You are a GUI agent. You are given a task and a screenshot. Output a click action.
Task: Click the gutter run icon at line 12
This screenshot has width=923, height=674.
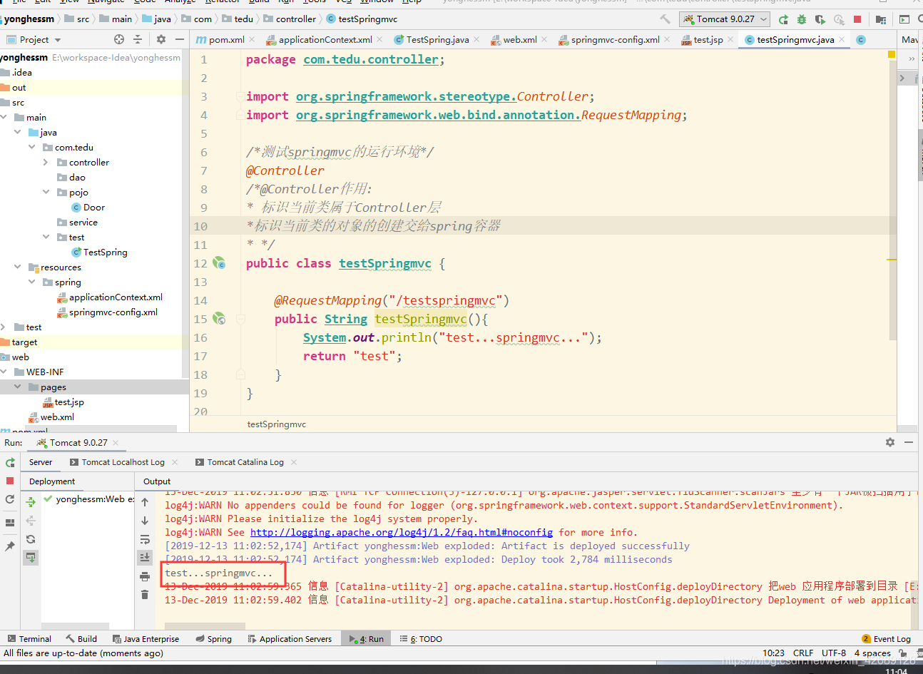[x=220, y=263]
